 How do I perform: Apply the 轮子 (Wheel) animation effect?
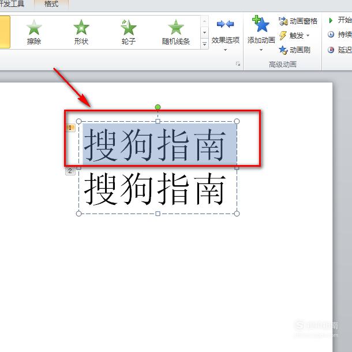[129, 32]
